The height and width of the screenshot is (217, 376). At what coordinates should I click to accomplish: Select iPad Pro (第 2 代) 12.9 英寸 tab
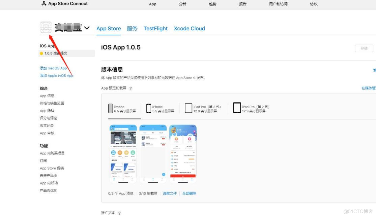[251, 108]
